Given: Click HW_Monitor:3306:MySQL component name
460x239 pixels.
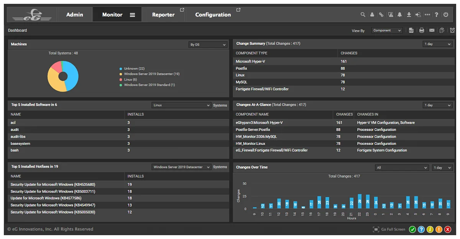Looking at the screenshot, I should click(256, 136).
